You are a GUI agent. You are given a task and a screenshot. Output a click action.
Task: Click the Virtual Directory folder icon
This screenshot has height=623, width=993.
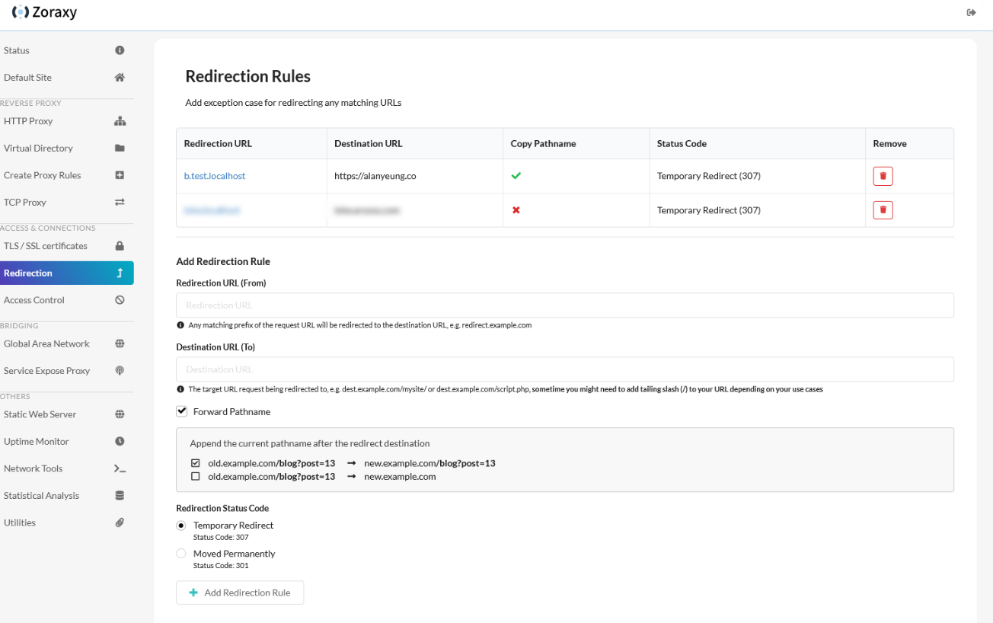point(120,149)
